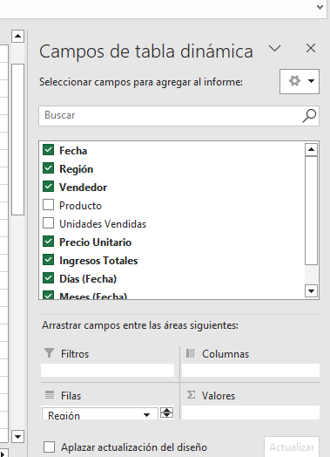Check the Producto field checkbox
This screenshot has height=457, width=330.
point(48,205)
